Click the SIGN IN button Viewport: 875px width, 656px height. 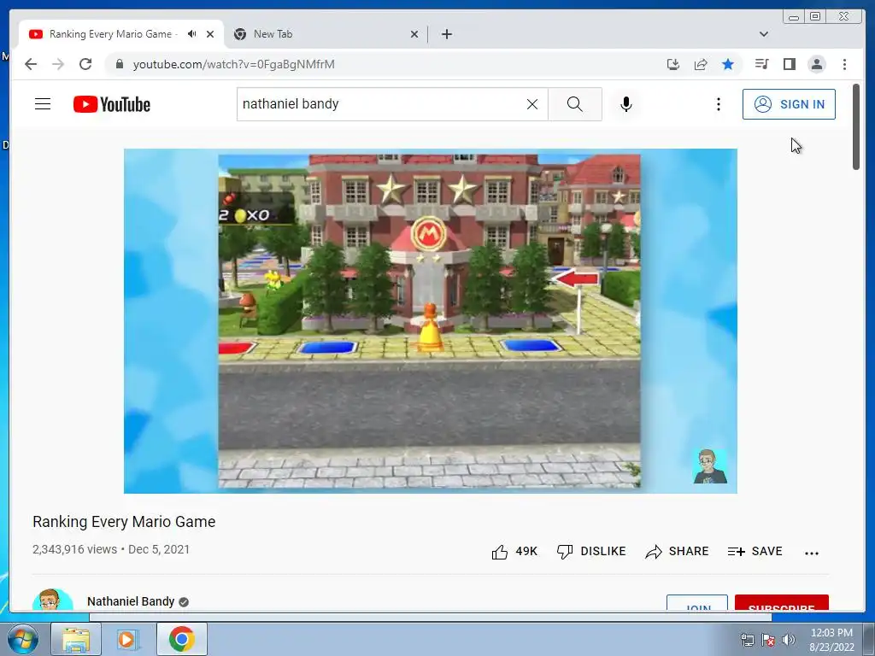[x=789, y=104]
